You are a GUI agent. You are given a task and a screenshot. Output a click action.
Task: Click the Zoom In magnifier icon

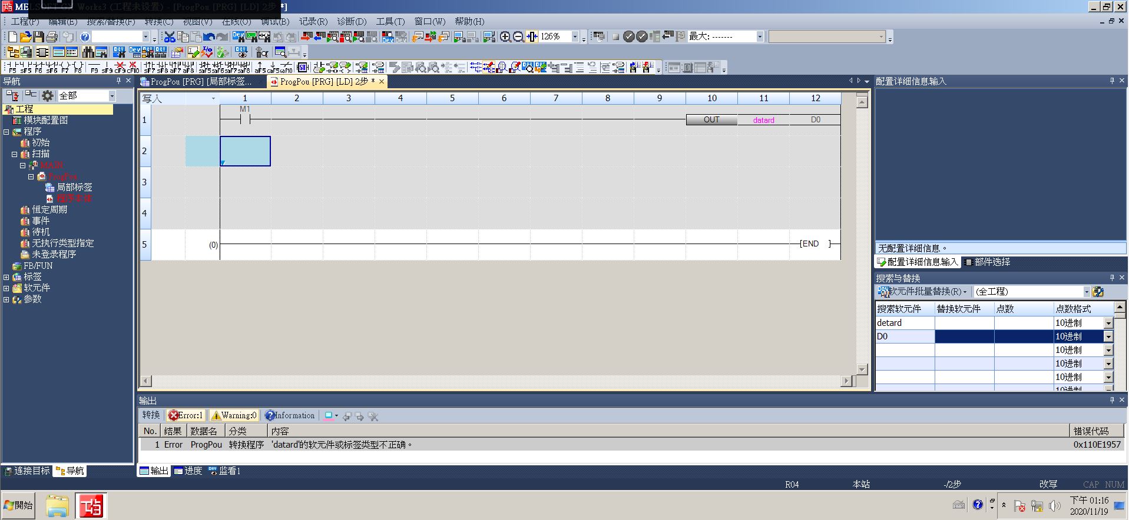point(505,36)
